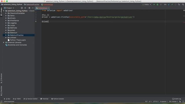Open Project panel settings gear
Image resolution: width=185 pixels, height=104 pixels.
tap(29, 8)
